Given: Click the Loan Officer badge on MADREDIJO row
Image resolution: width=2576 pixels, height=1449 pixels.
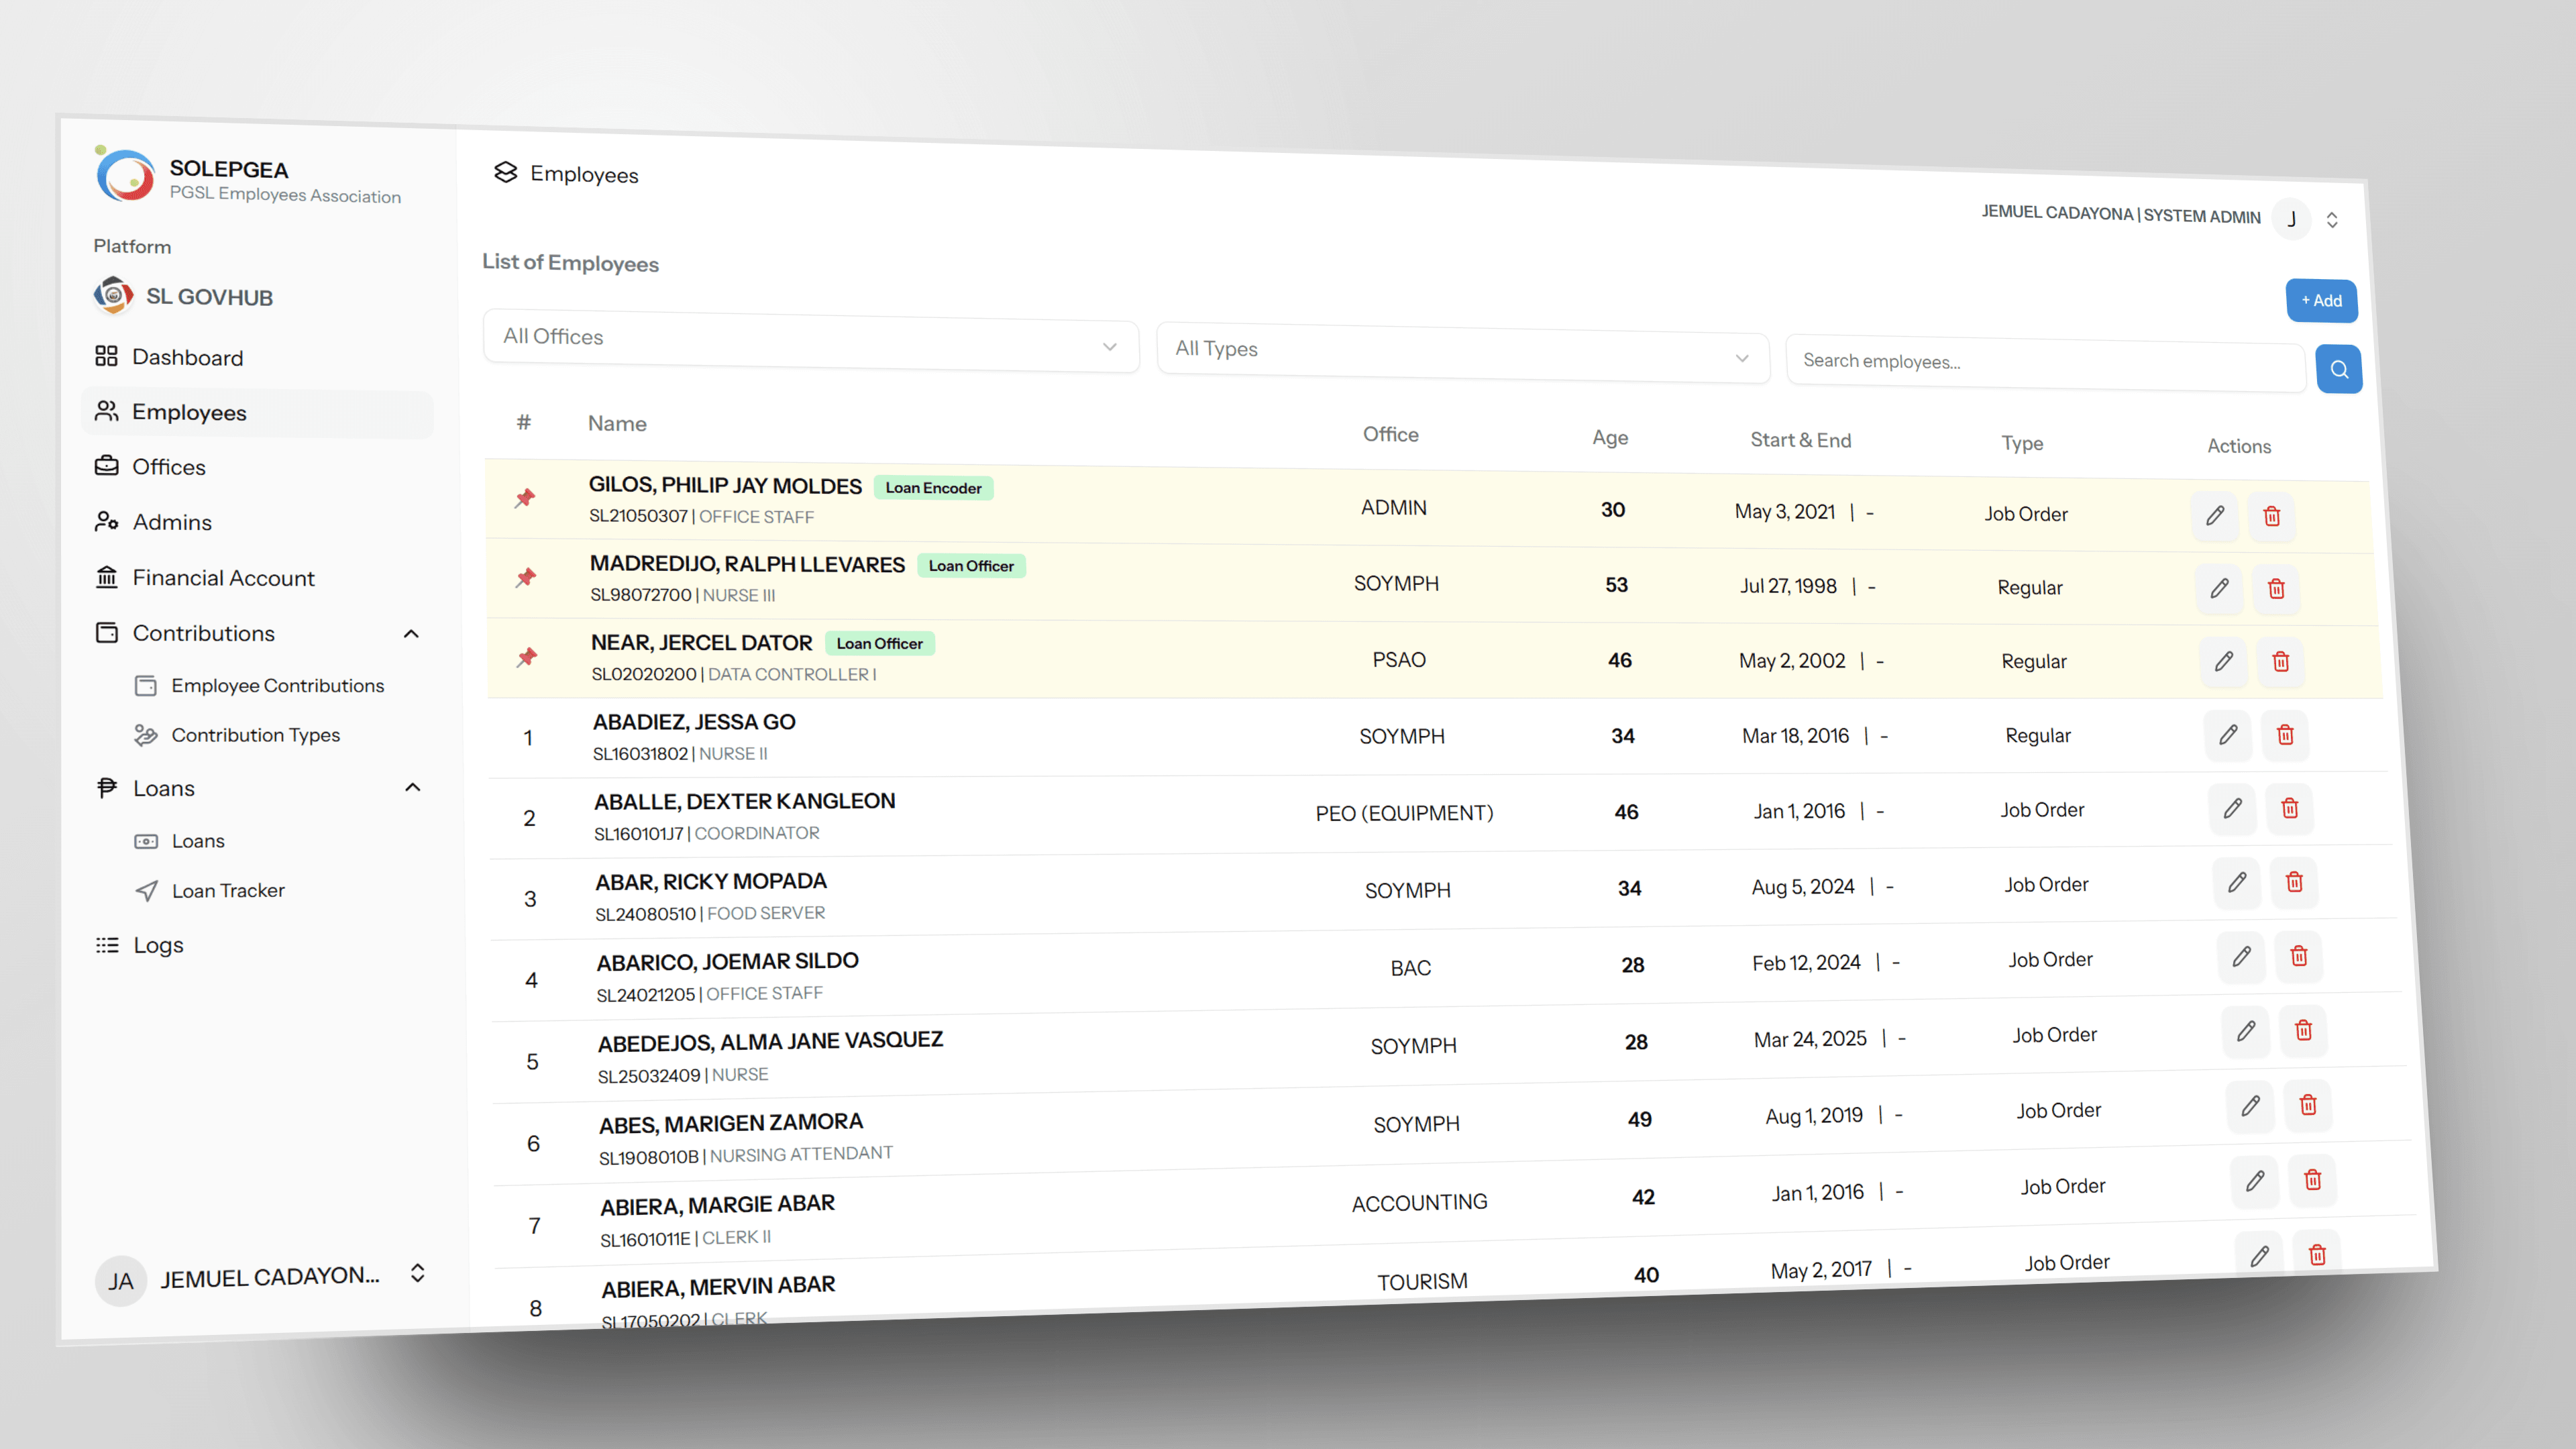Looking at the screenshot, I should (971, 566).
